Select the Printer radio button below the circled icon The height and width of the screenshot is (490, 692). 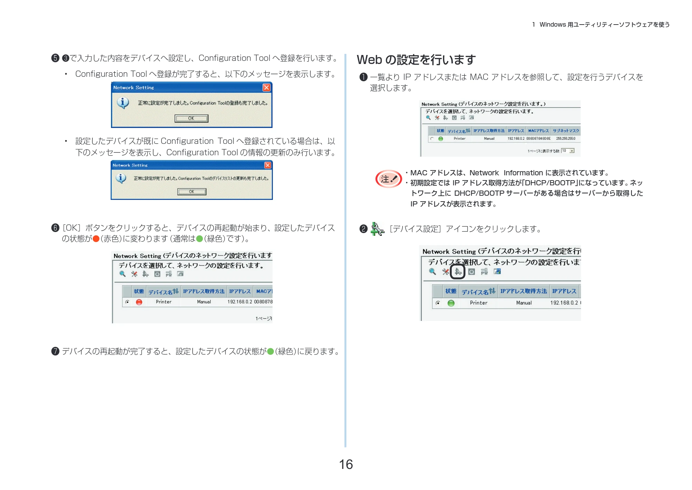click(438, 303)
